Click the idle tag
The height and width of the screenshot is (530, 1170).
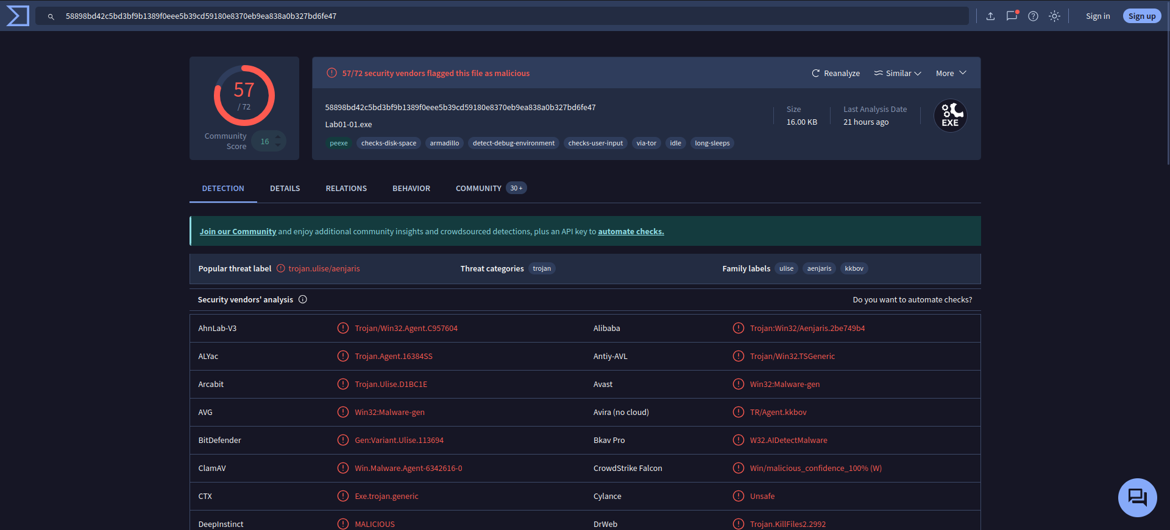tap(676, 144)
